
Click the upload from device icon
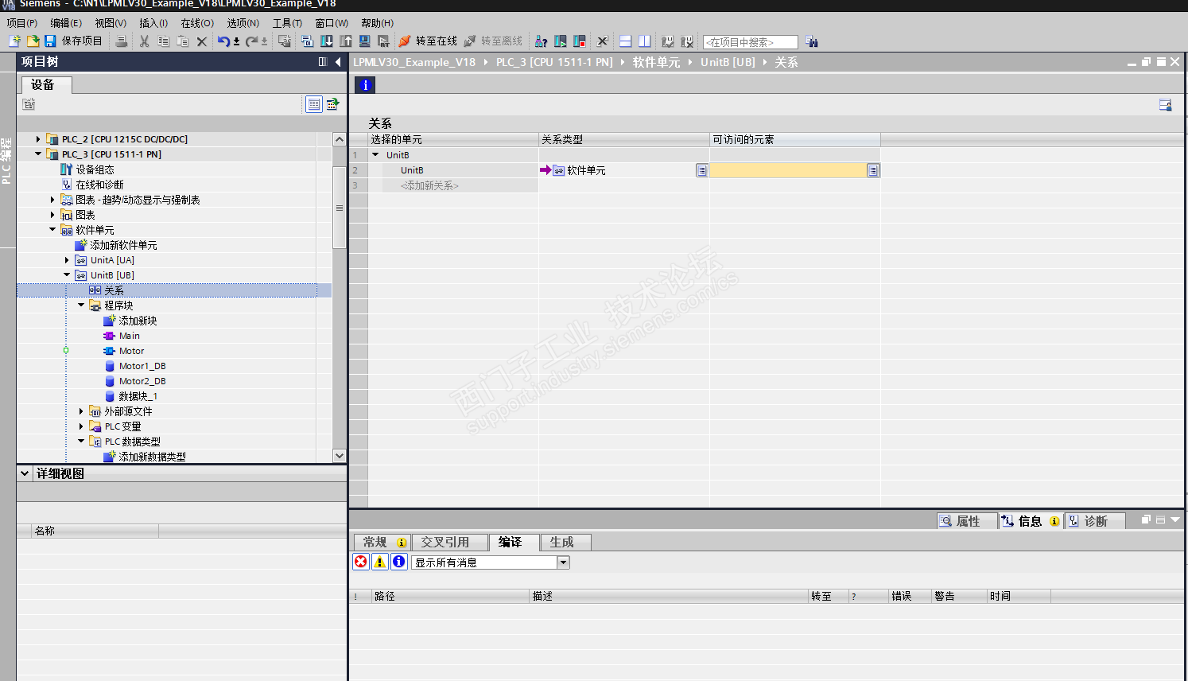tap(346, 41)
